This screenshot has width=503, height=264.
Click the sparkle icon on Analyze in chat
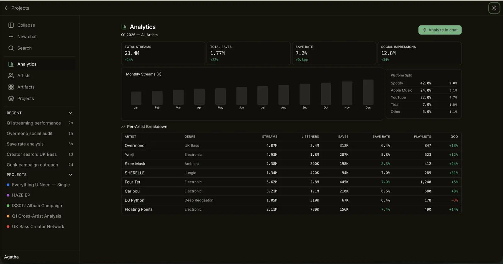424,30
